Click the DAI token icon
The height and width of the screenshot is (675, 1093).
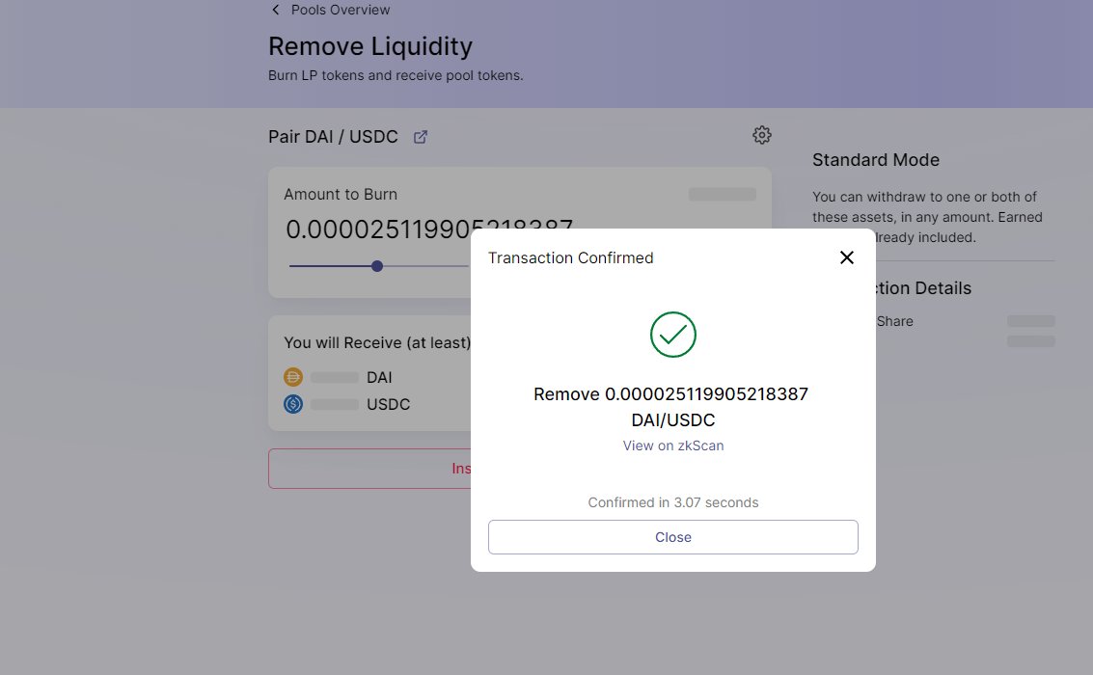pyautogui.click(x=292, y=377)
